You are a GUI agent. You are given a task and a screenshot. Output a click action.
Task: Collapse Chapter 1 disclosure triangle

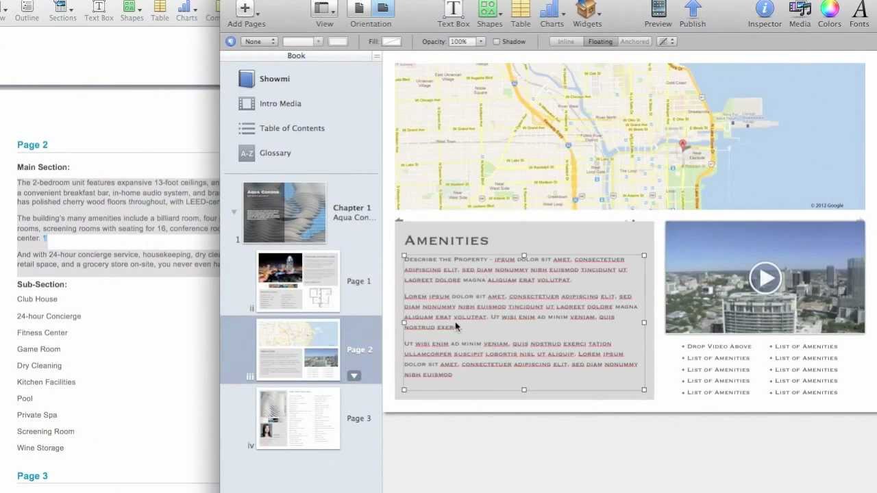[234, 212]
